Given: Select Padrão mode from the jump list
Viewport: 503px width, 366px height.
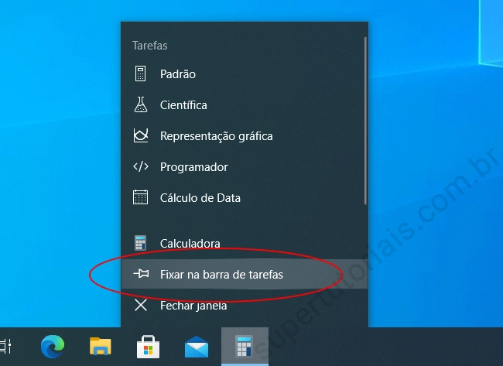Looking at the screenshot, I should 244,74.
